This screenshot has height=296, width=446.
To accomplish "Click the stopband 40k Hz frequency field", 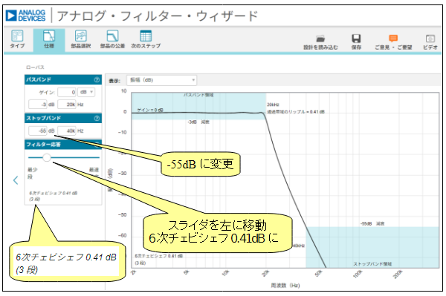I will tap(67, 131).
